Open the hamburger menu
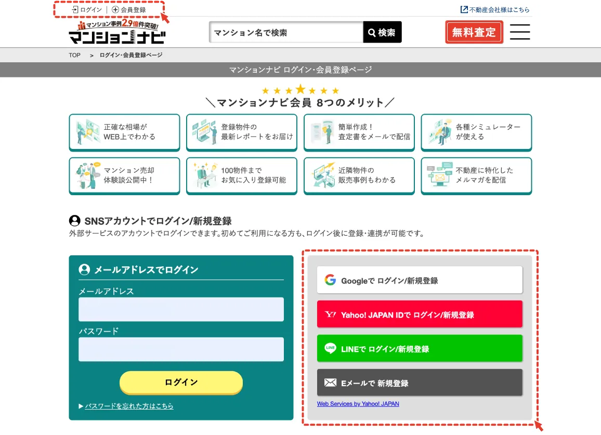601x435 pixels. click(x=520, y=32)
